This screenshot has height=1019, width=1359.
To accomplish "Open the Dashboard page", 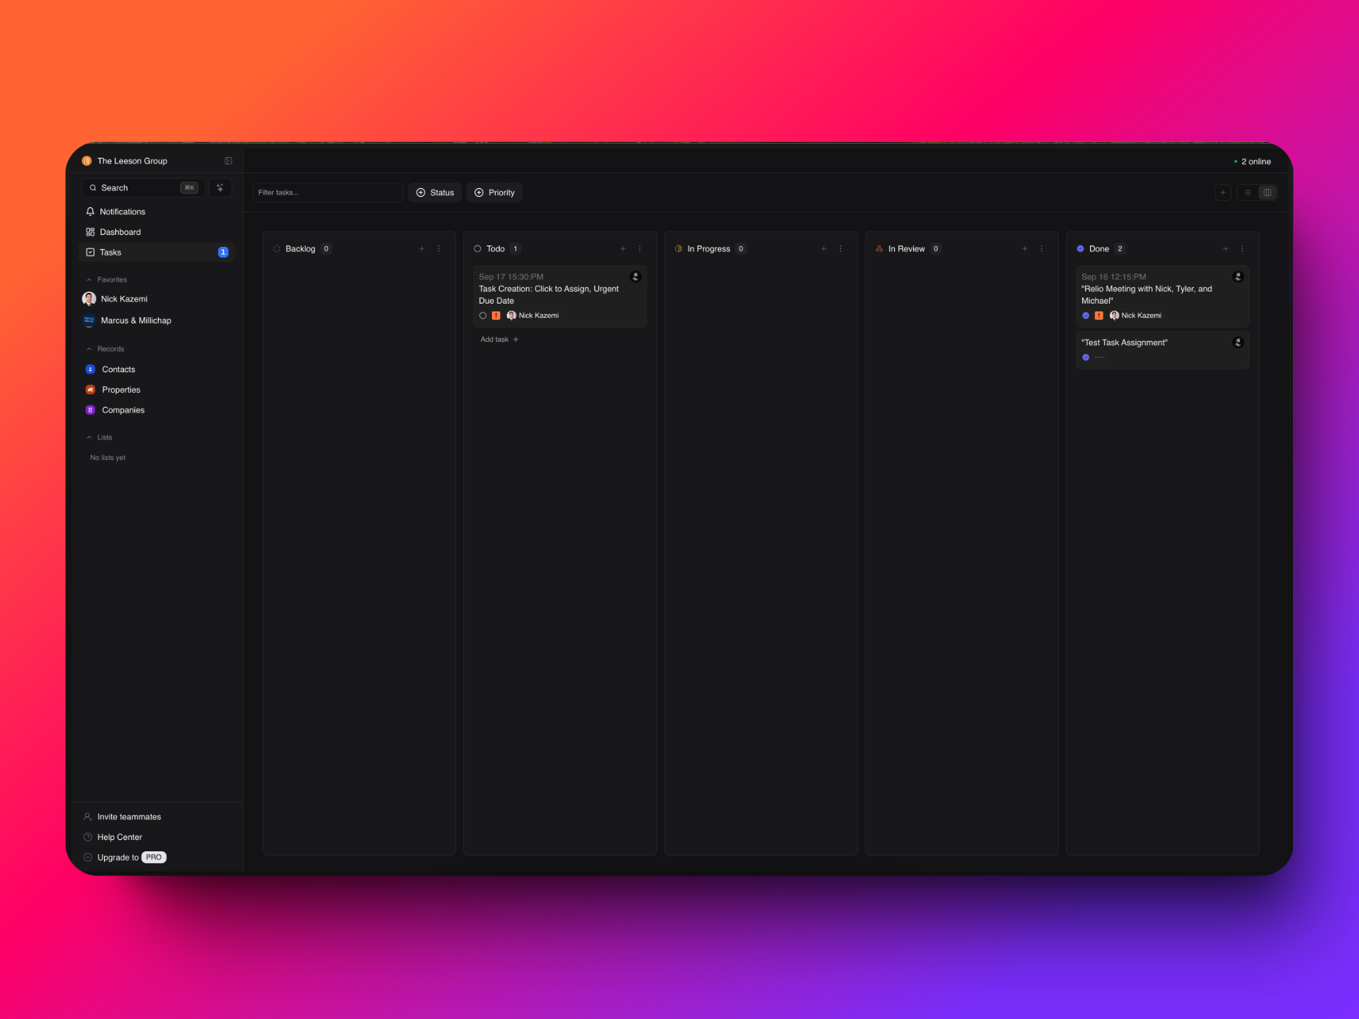I will 120,232.
